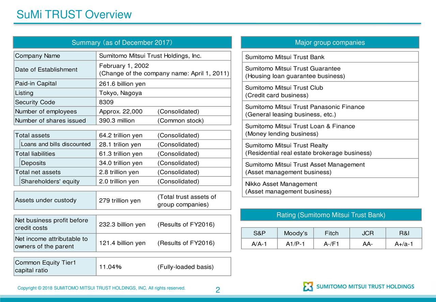436x302 pixels.
Task: Select 'Rating (Sumitomo Mitsui Trust Bank)' header
Action: click(x=331, y=215)
